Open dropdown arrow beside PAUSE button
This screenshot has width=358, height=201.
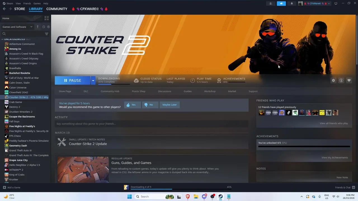[93, 80]
